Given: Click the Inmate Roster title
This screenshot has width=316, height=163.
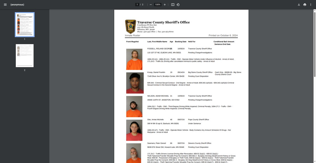Looking at the screenshot, I should [x=132, y=35].
